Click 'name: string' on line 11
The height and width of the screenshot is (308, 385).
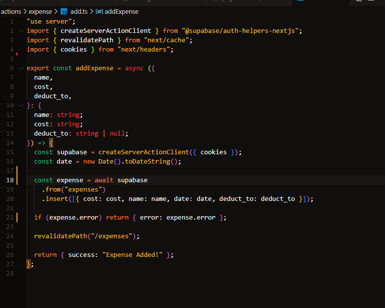click(57, 115)
